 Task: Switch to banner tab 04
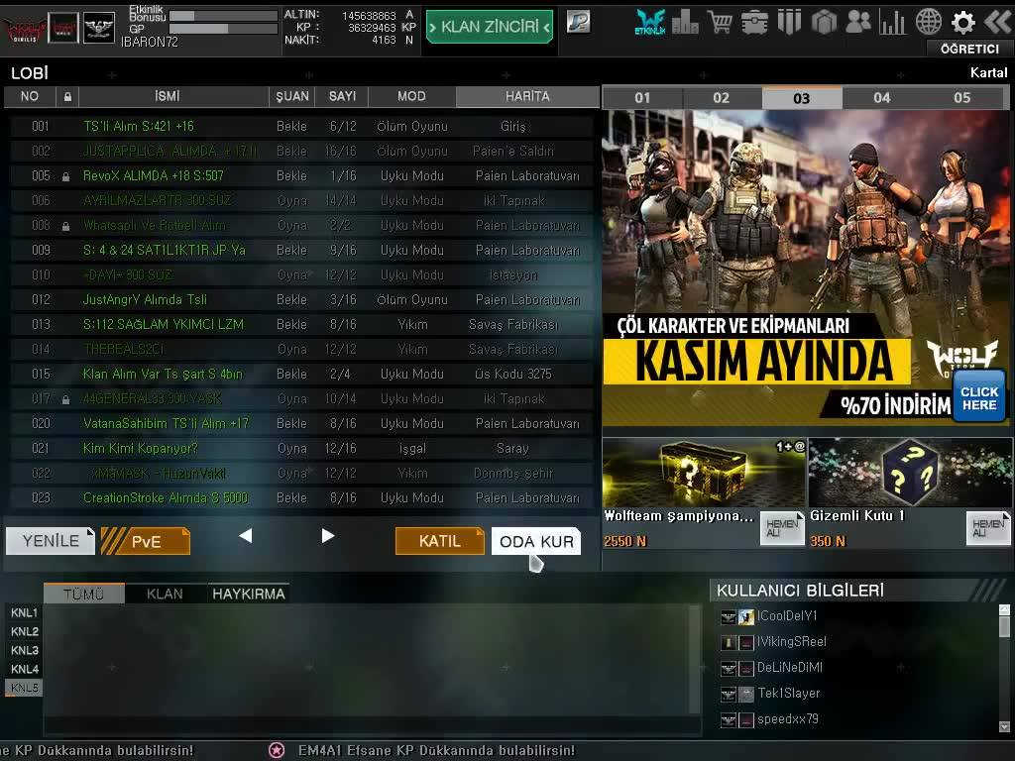tap(882, 98)
